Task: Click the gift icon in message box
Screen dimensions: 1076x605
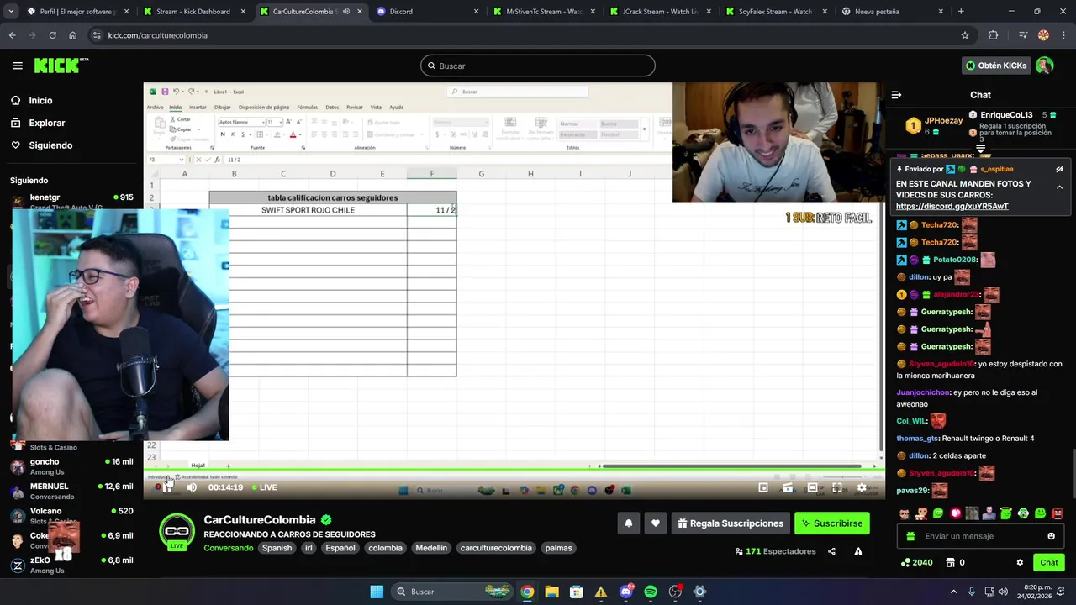Action: [x=911, y=536]
